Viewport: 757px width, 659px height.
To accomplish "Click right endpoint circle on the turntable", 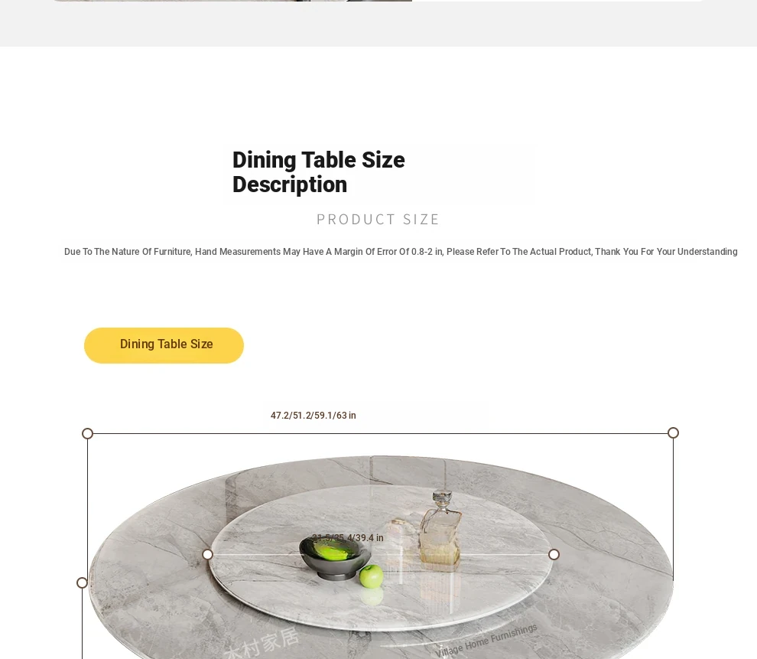I will click(x=554, y=554).
